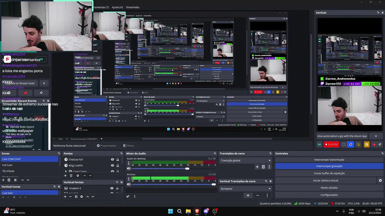The width and height of the screenshot is (385, 216).
Task: Add a new source in Fontes panel
Action: 65,175
